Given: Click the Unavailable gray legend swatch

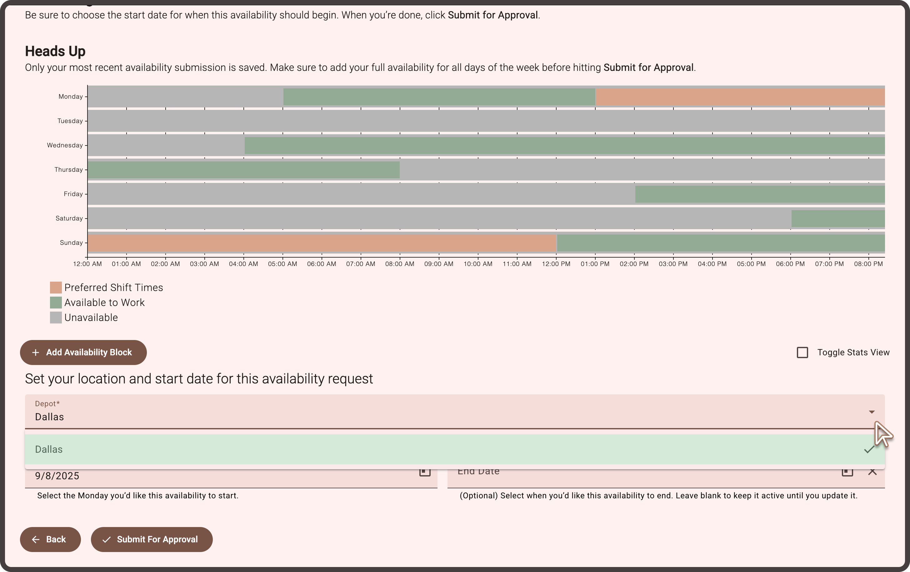Looking at the screenshot, I should 56,318.
